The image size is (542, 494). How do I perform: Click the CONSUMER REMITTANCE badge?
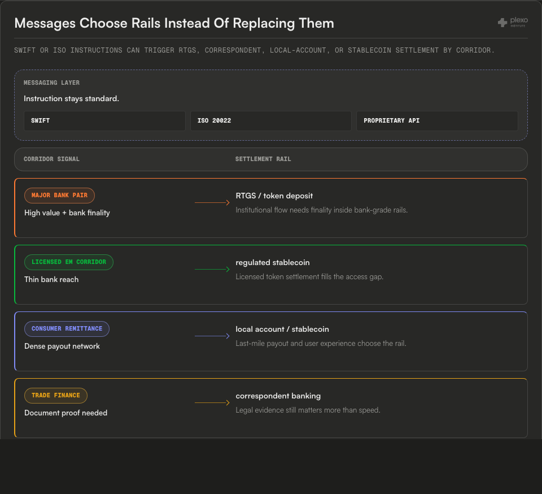67,329
